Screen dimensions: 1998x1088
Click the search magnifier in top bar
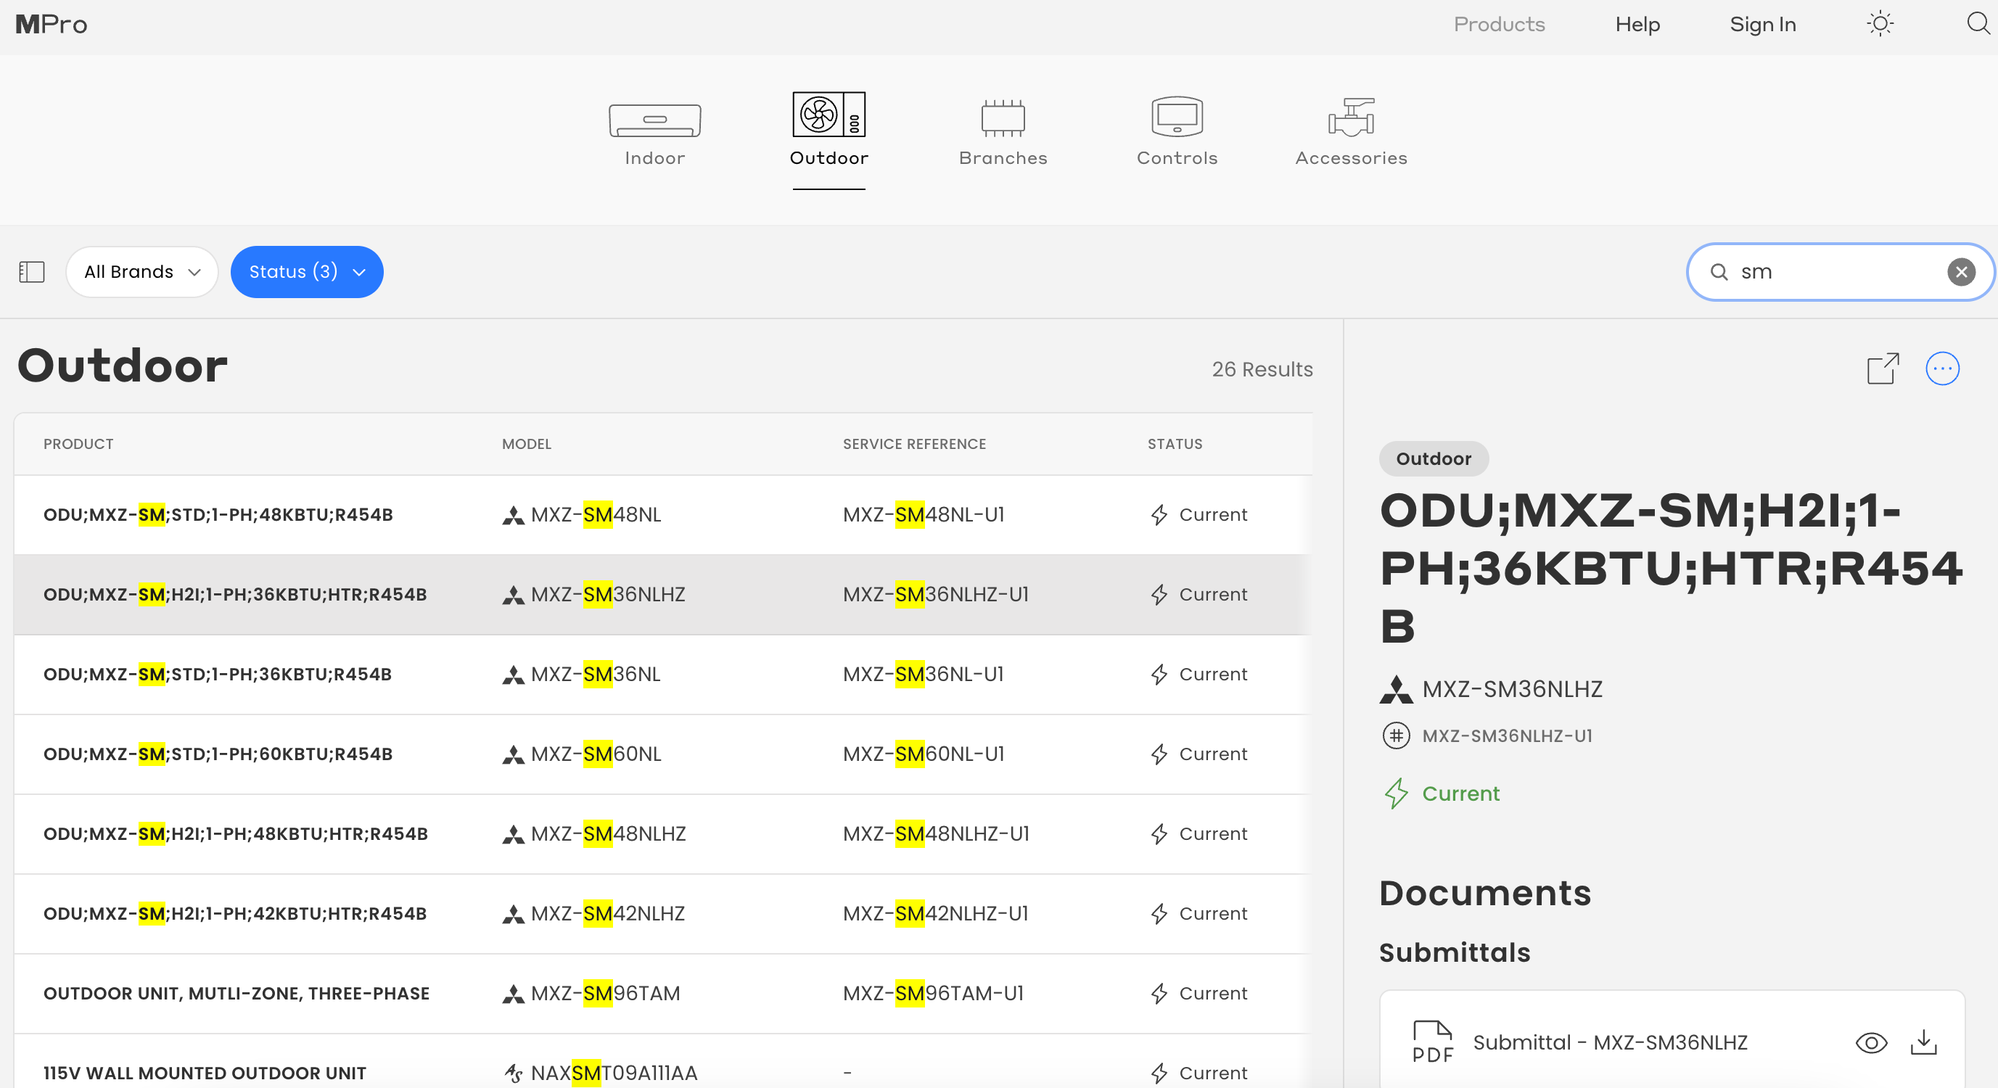point(1977,24)
